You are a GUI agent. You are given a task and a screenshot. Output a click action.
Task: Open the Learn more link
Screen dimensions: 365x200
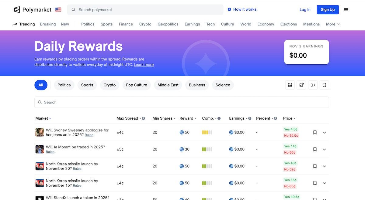(x=144, y=65)
